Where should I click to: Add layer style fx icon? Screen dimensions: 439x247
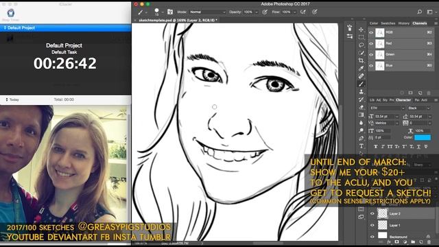[x=389, y=242]
